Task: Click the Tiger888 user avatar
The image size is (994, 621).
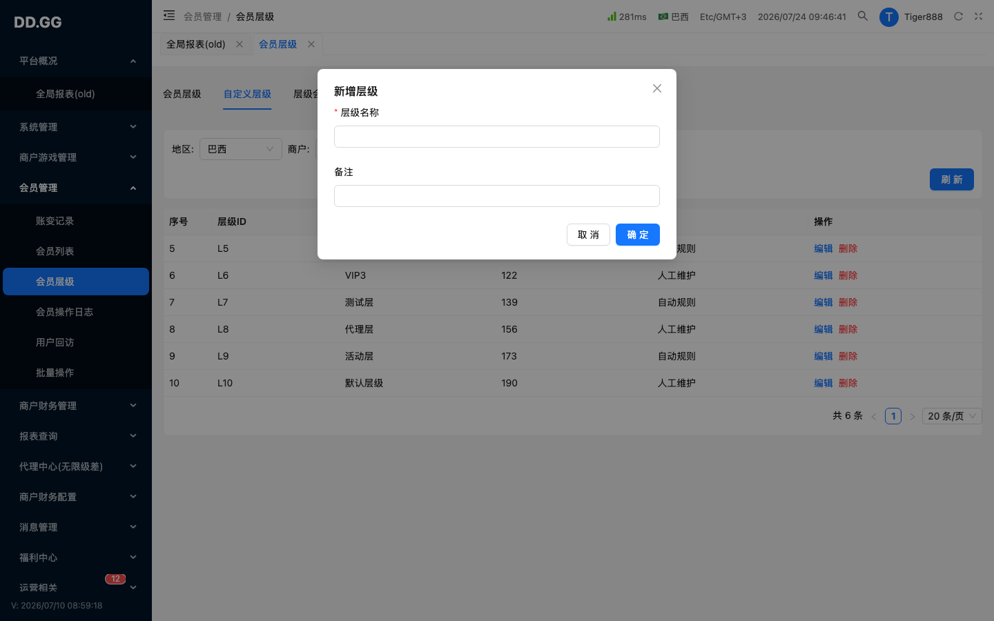Action: [x=888, y=17]
